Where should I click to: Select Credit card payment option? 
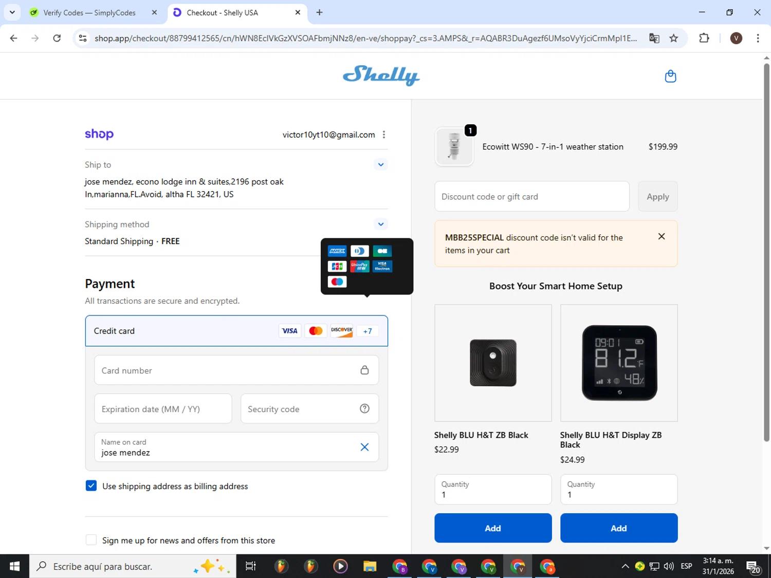pos(236,331)
